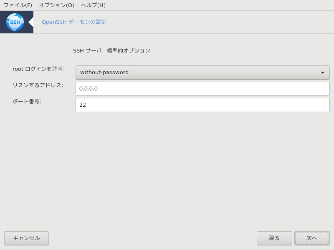Viewport: 334px width, 250px height.
Task: Click the ポート番号 label
Action: (27, 101)
